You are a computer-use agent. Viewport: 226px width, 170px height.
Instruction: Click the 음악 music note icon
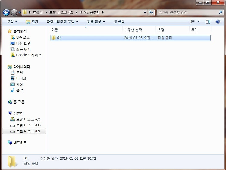[x=13, y=90]
